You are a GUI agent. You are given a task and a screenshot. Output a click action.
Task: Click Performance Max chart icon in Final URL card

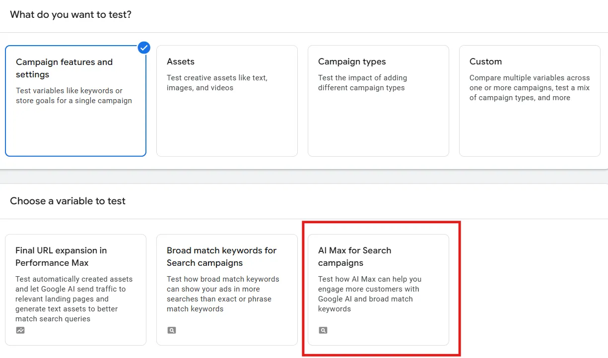[20, 330]
